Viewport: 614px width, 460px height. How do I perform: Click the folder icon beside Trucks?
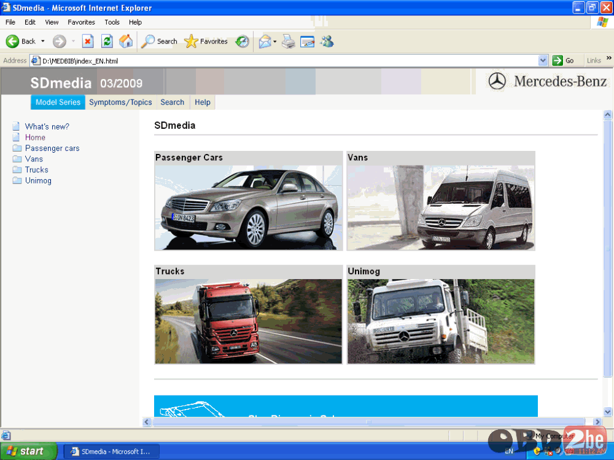pos(17,169)
